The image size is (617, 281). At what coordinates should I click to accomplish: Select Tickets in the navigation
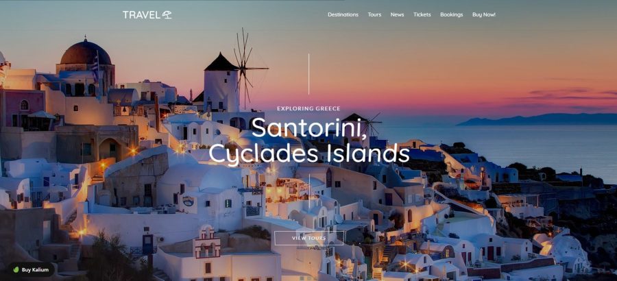(x=422, y=14)
